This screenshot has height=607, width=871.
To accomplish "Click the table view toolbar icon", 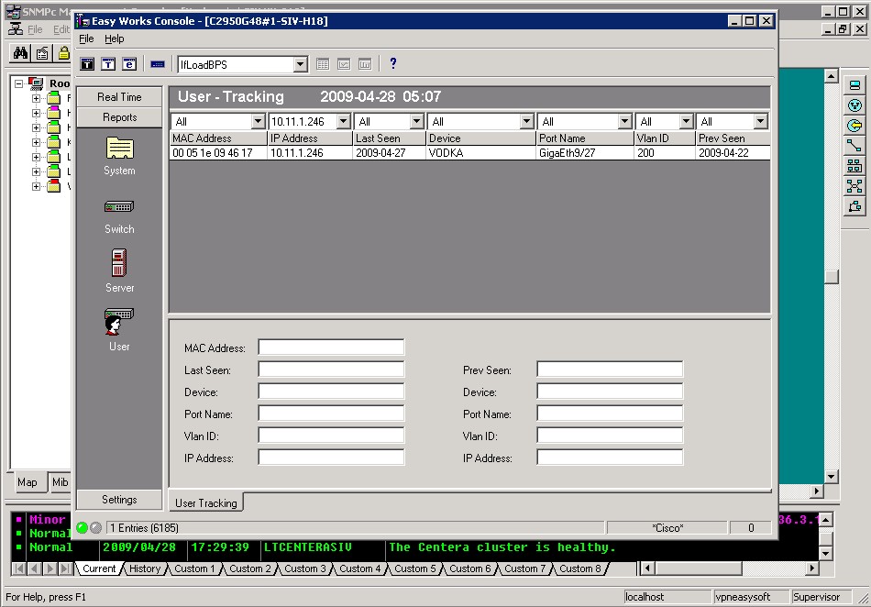I will point(323,64).
